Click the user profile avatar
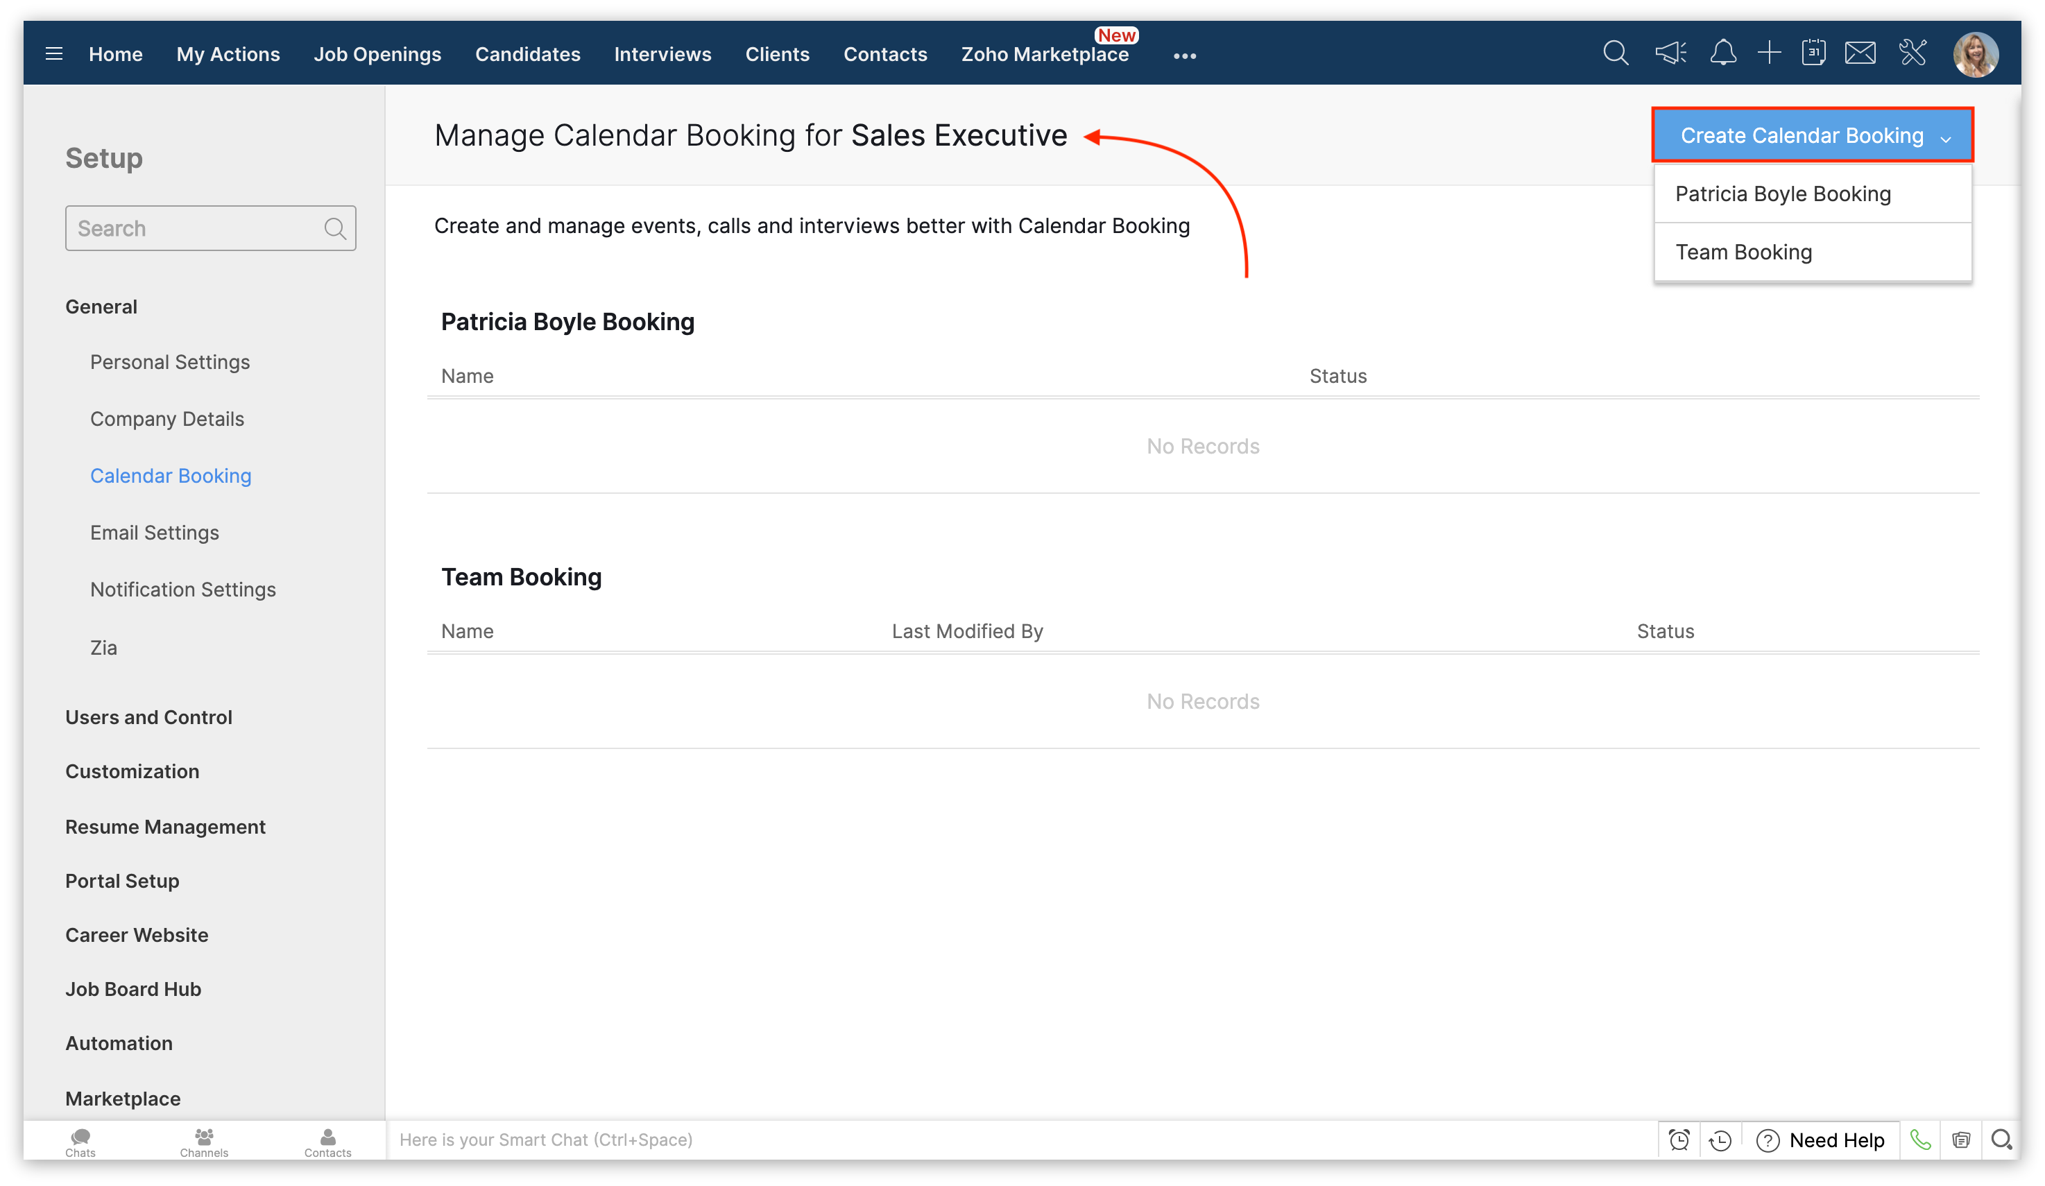The image size is (2045, 1186). point(1975,54)
